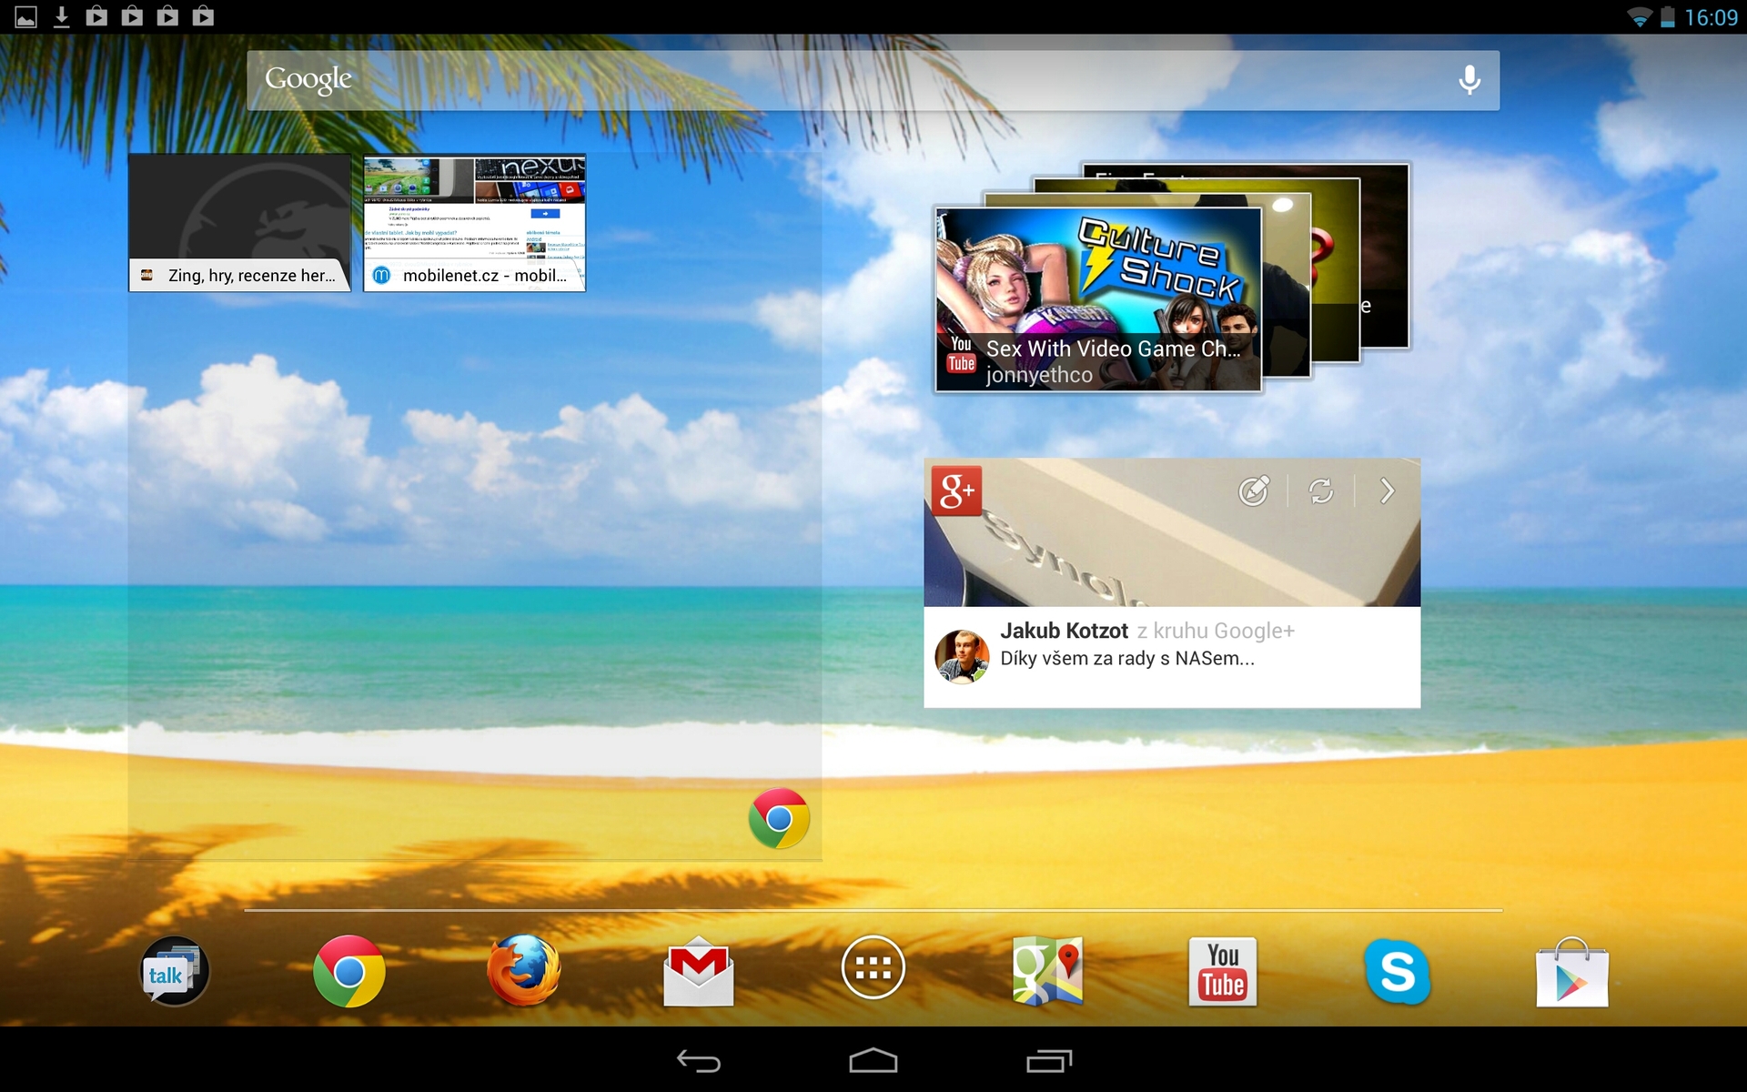The image size is (1747, 1092).
Task: Tap the 'Díky všem za rady s NASem...' text
Action: (1127, 659)
